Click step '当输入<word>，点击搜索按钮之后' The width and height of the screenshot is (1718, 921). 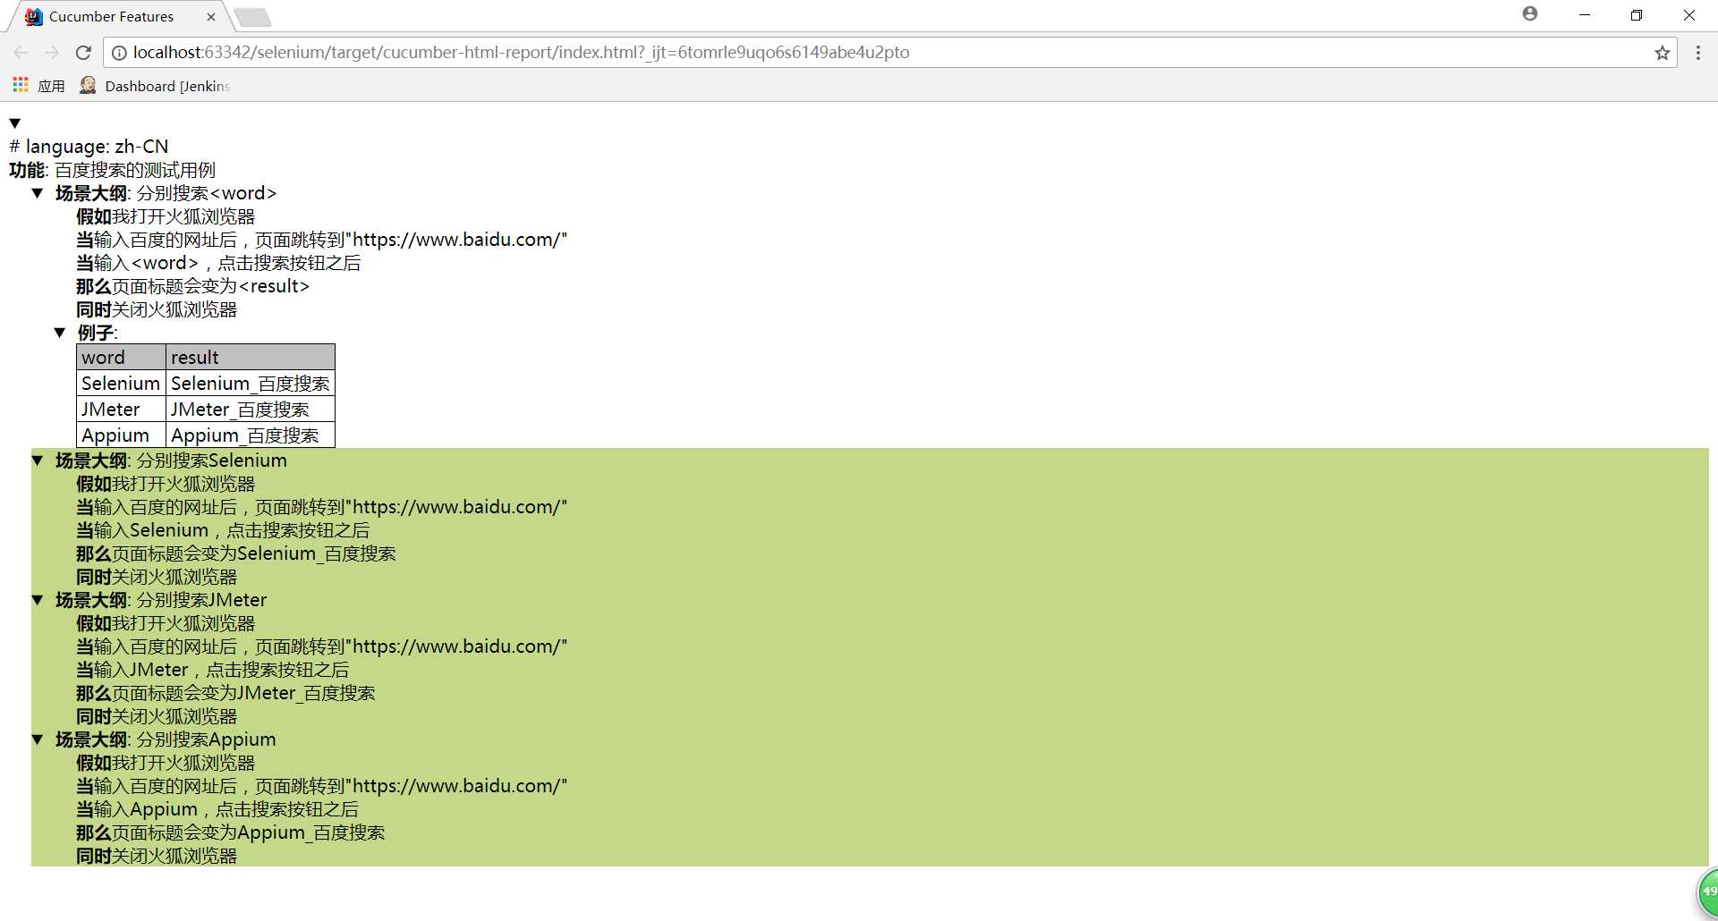tap(218, 263)
